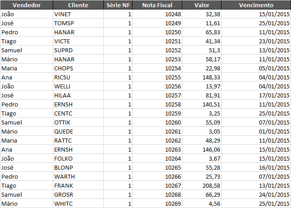The height and width of the screenshot is (208, 291).
Task: Select the cell containing TOMSP
Action: (x=63, y=23)
